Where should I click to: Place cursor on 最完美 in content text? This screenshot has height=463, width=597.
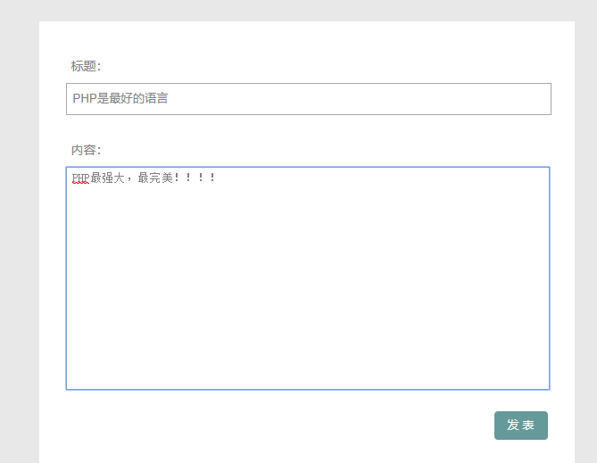tap(154, 178)
